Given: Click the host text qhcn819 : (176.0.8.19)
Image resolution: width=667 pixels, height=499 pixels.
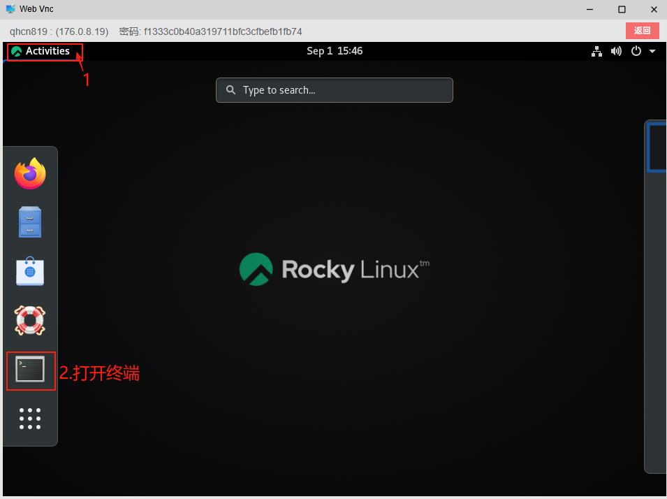Looking at the screenshot, I should tap(59, 32).
